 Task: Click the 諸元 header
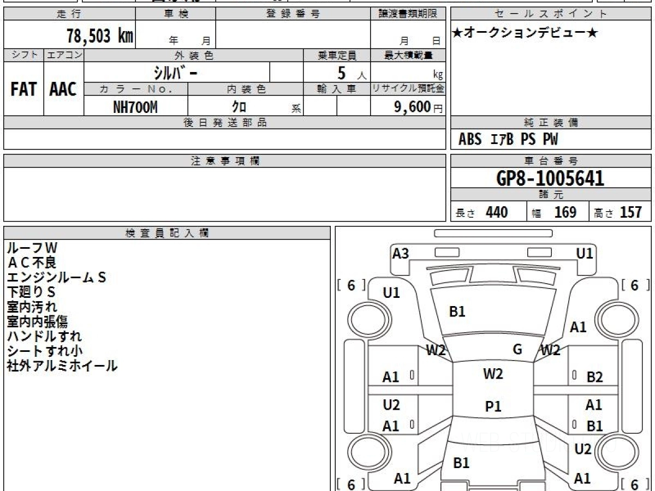click(x=551, y=195)
